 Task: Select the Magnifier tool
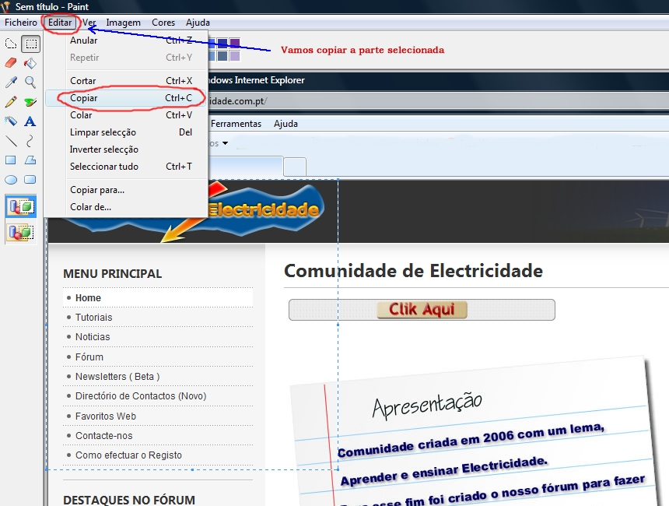point(30,82)
